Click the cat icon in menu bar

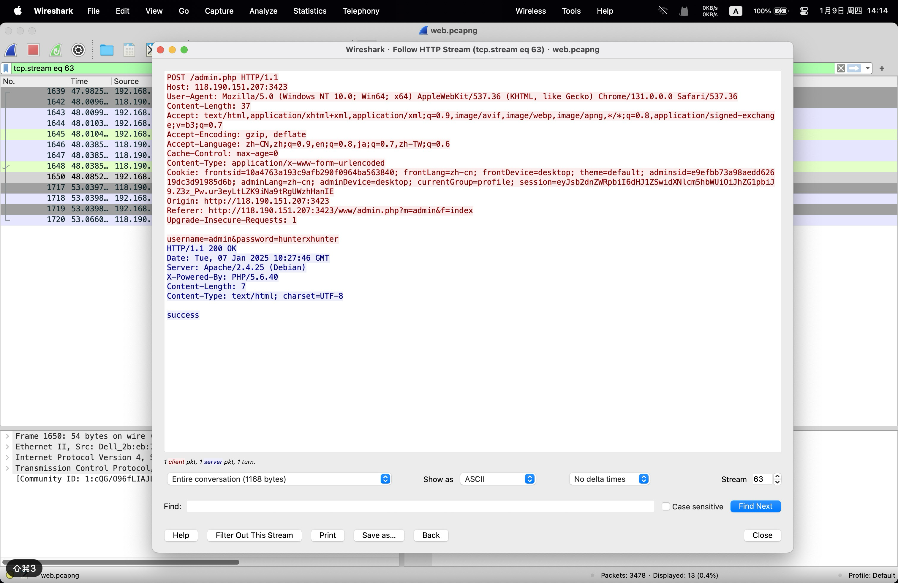[684, 11]
